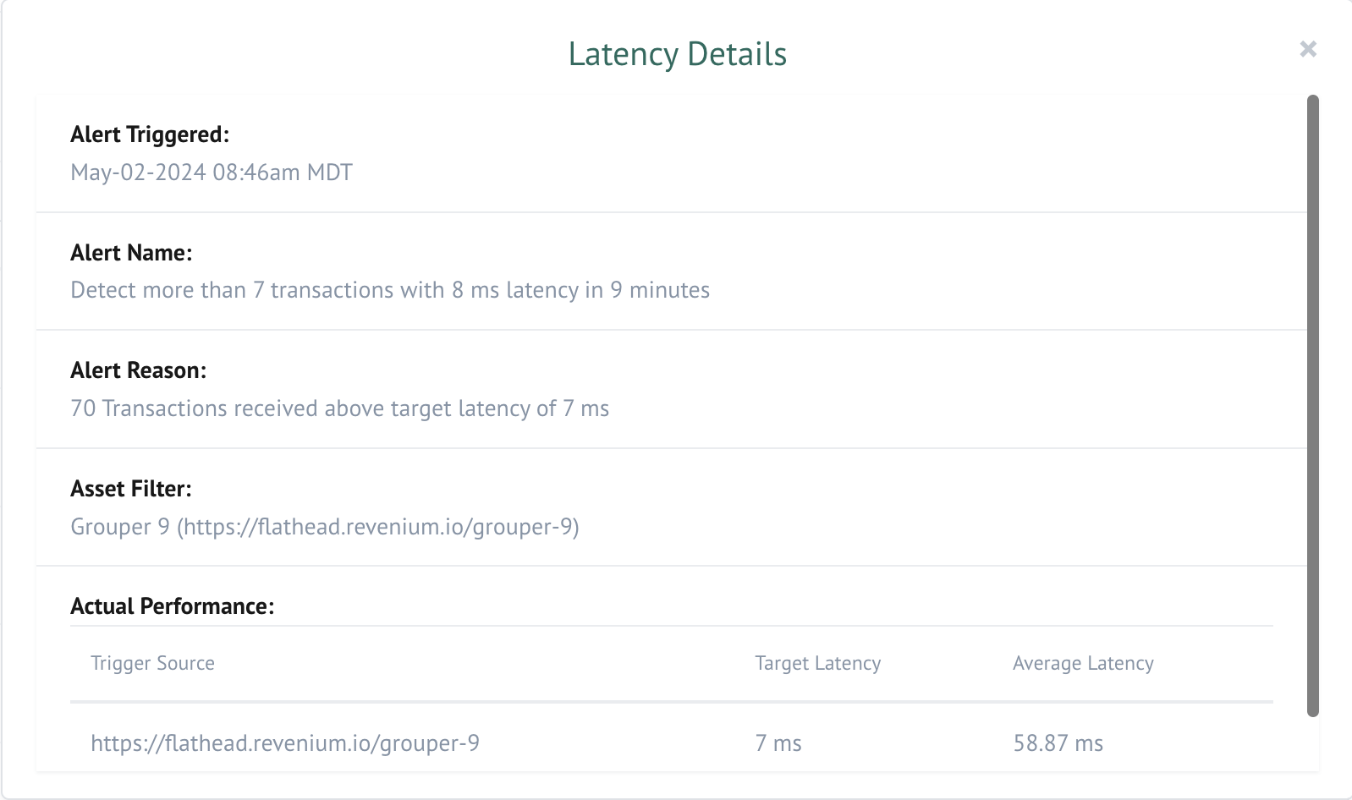
Task: Click the 'ms' unit after 58.87
Action: point(1089,743)
